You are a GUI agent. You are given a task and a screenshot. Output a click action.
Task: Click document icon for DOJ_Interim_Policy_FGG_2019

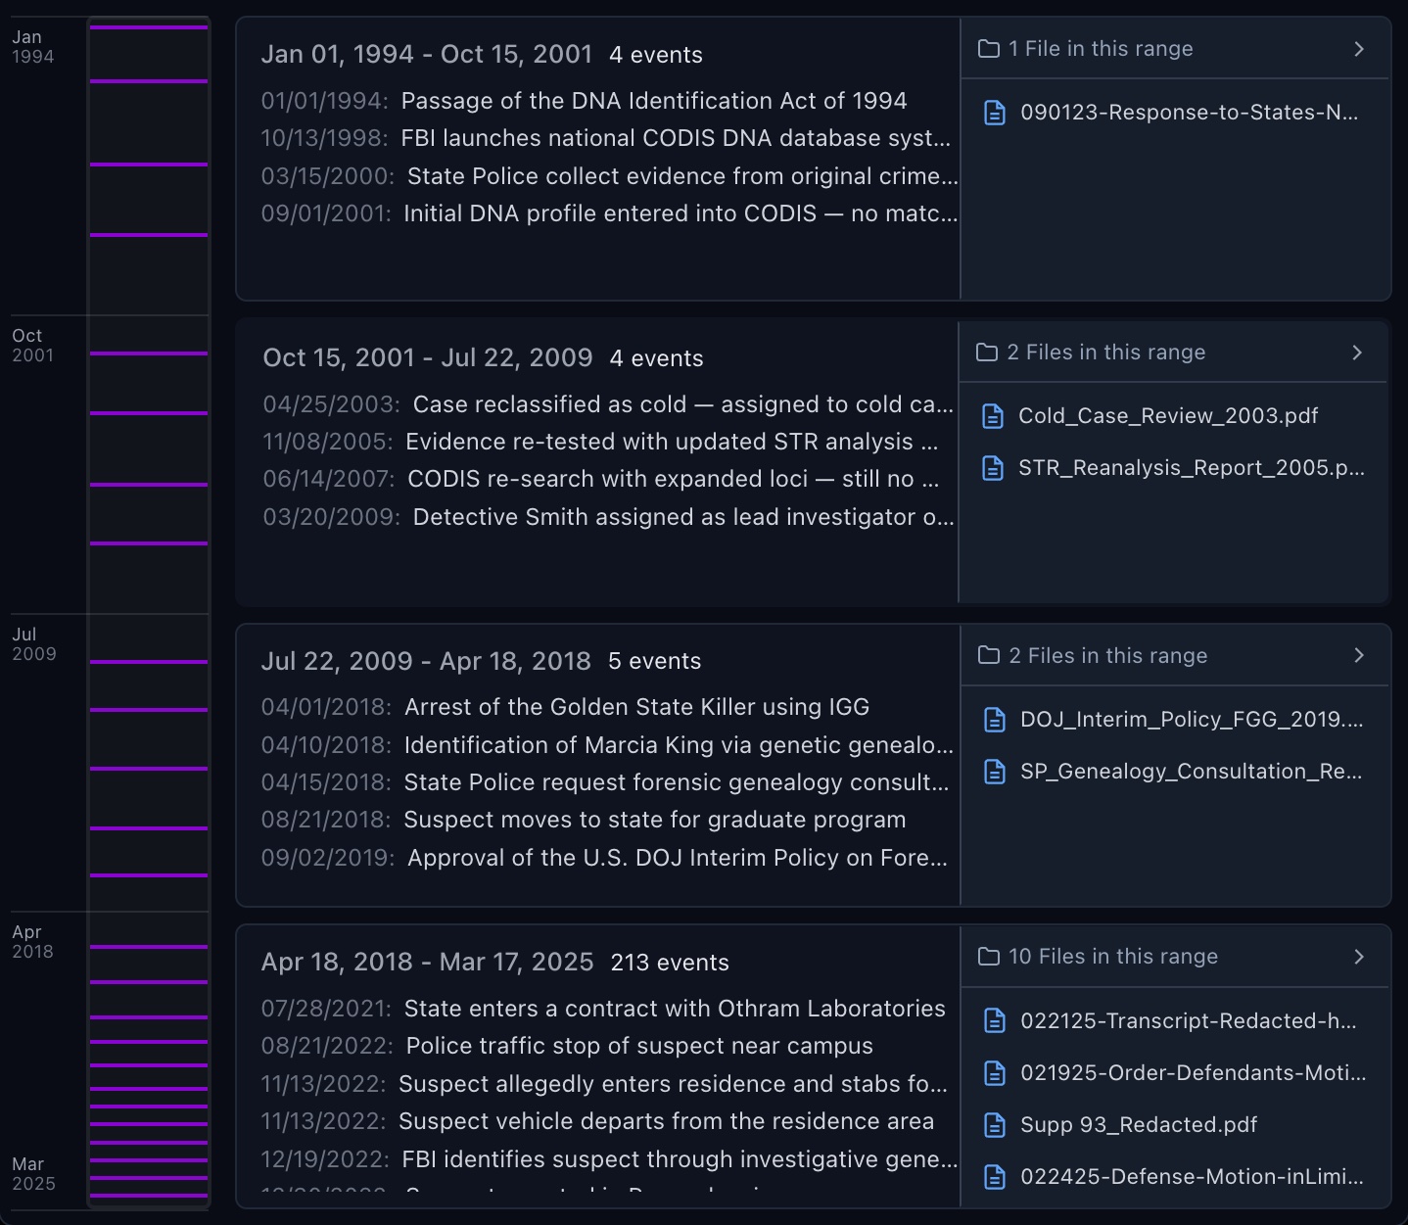coord(994,719)
